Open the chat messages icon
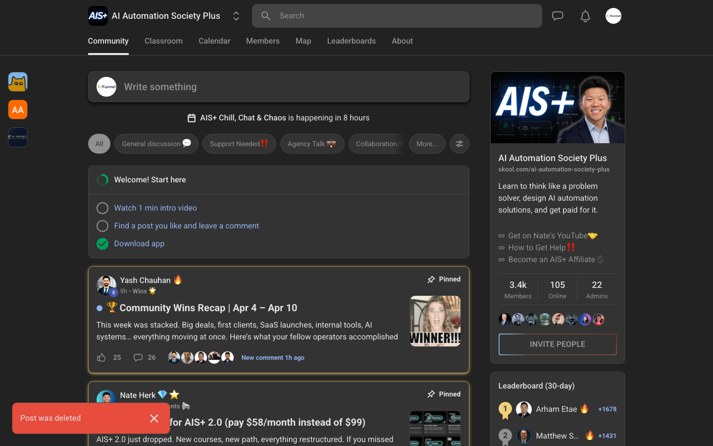Viewport: 713px width, 446px height. pos(558,16)
